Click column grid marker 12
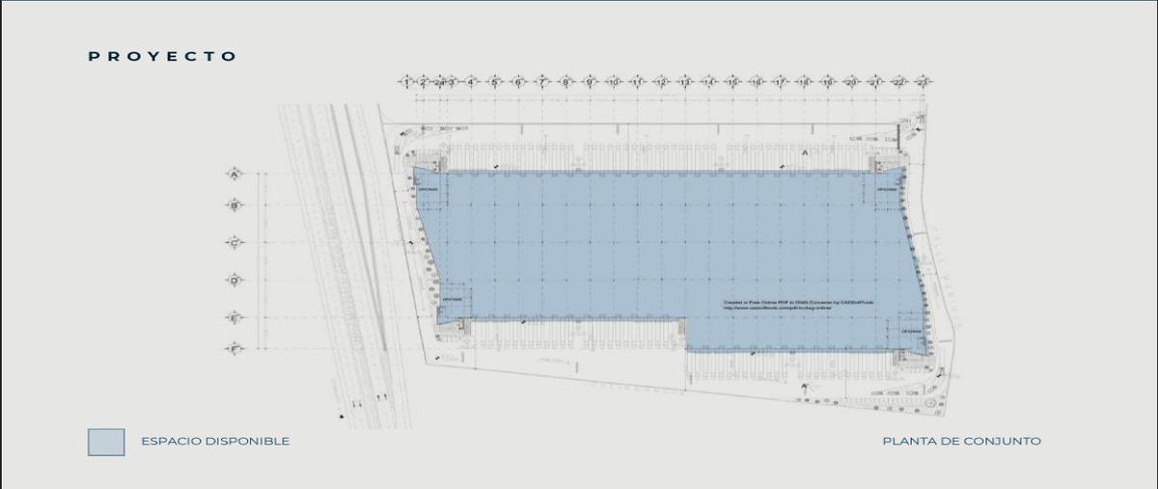Image resolution: width=1158 pixels, height=489 pixels. 661,81
